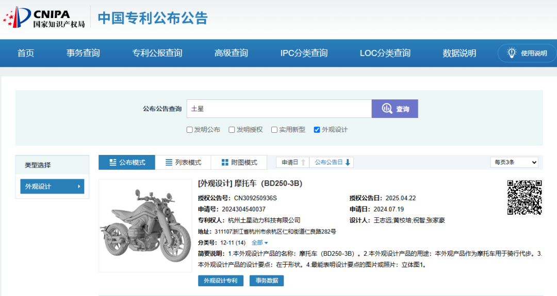Click the 授权公告号 CN309250936S text

(x=237, y=198)
